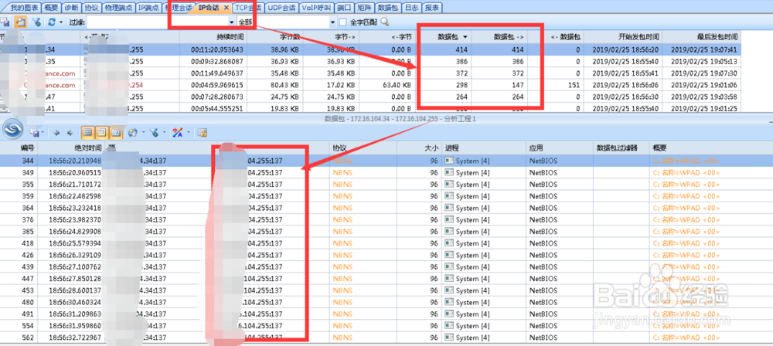Click the magnifier search icon

click(x=385, y=22)
